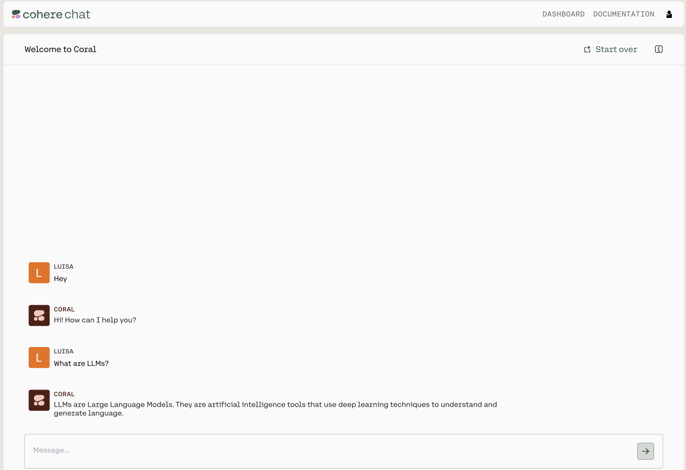Click Coral's avatar next to "Hi! How can I help you?"
Viewport: 686px width, 470px height.
[39, 315]
